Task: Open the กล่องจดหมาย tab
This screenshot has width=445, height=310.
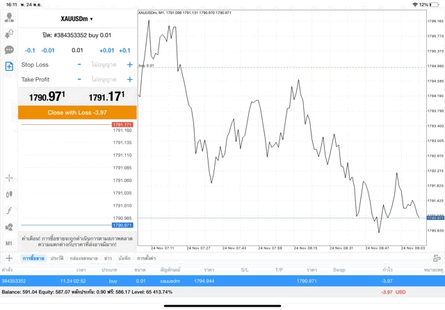Action: tap(82, 258)
